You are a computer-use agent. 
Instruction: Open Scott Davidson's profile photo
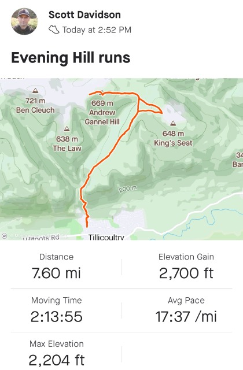[x=24, y=21]
